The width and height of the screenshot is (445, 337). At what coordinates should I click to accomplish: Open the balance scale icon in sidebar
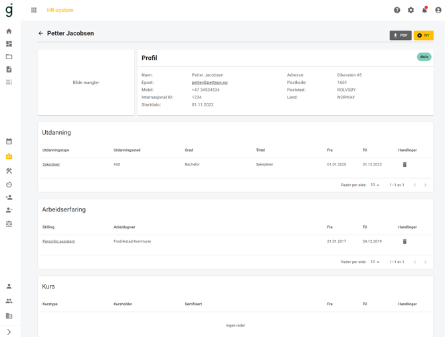(x=9, y=224)
